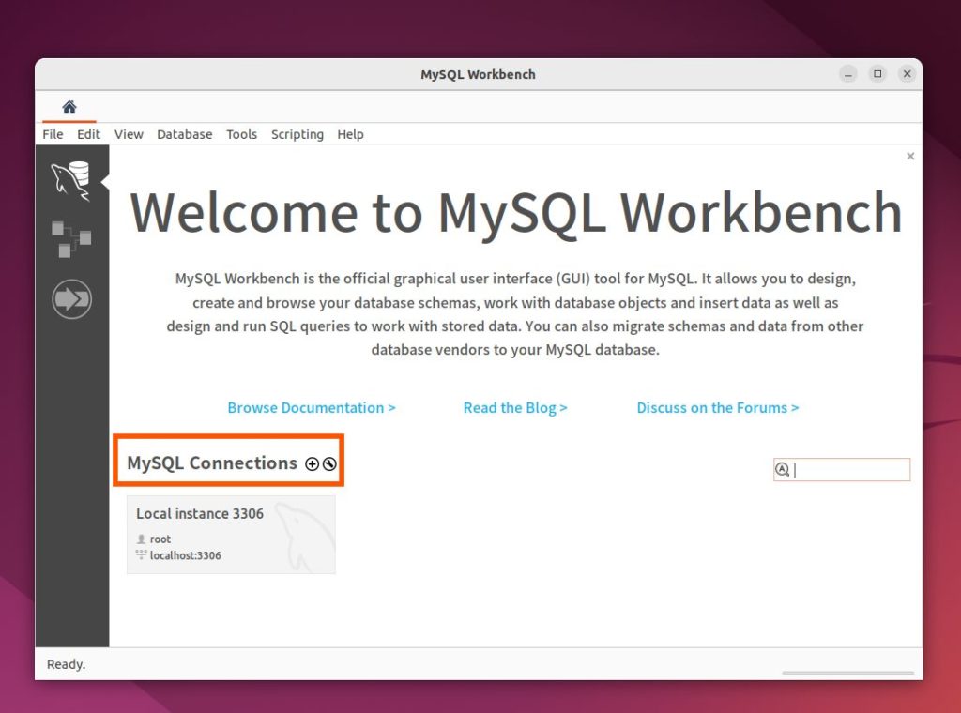Close the welcome message with small x
Viewport: 961px width, 713px height.
pos(910,157)
